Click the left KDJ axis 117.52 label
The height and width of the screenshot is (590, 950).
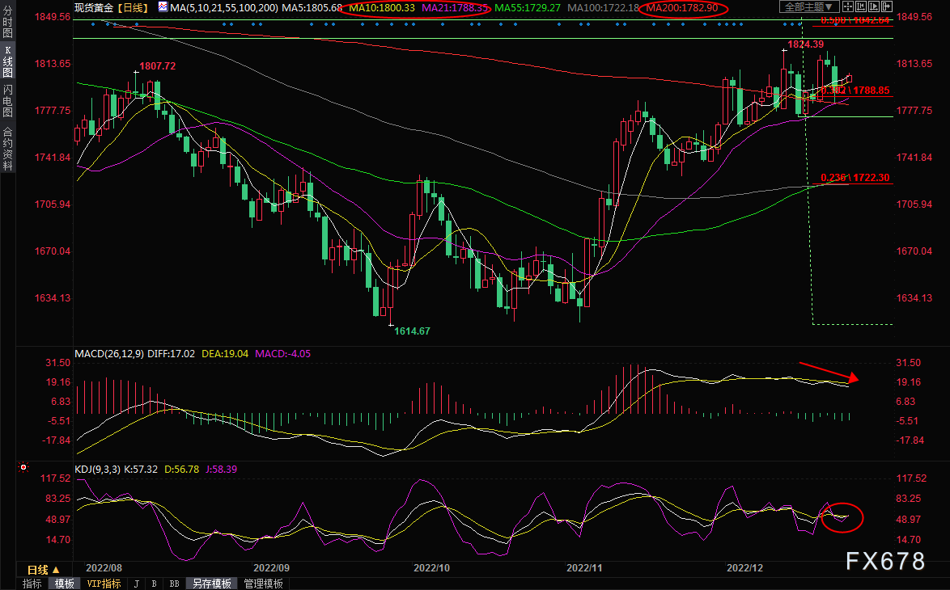point(55,478)
